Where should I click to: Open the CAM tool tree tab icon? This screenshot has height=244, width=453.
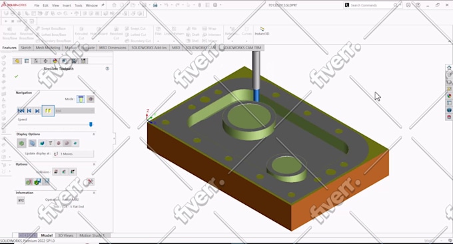coord(83,61)
